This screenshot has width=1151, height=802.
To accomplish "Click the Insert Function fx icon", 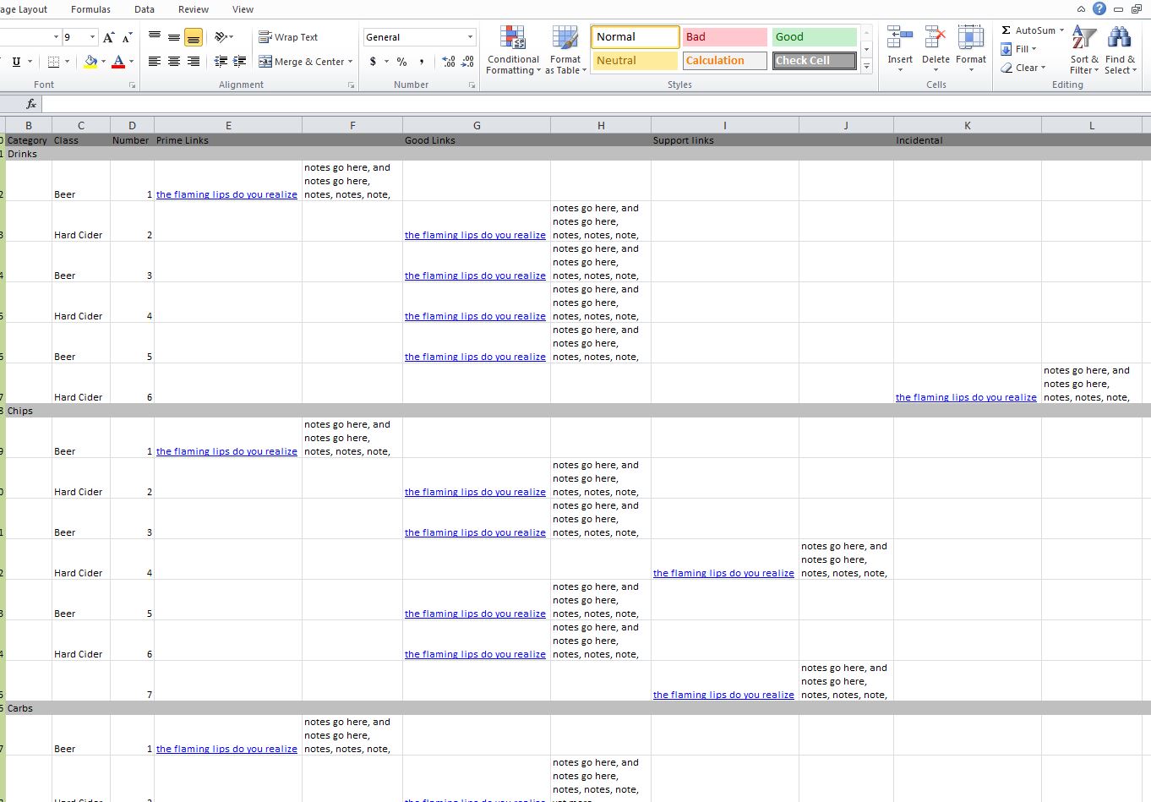I will pos(31,104).
